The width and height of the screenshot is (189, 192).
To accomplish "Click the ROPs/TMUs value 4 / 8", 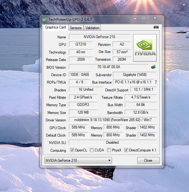I will coord(79,82).
